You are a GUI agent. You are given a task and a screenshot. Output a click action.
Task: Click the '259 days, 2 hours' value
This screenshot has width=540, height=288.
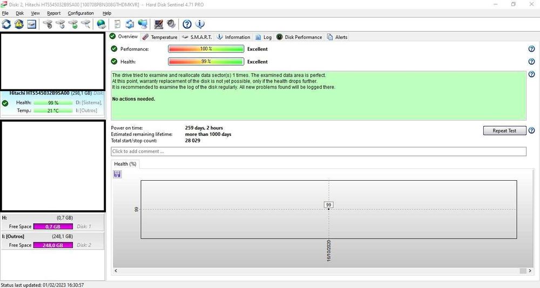point(204,128)
